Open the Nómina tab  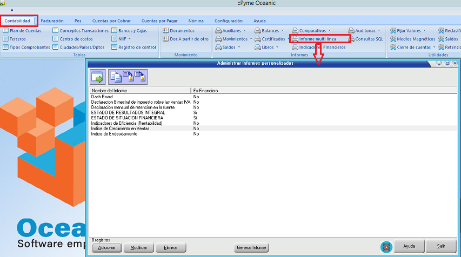[196, 21]
